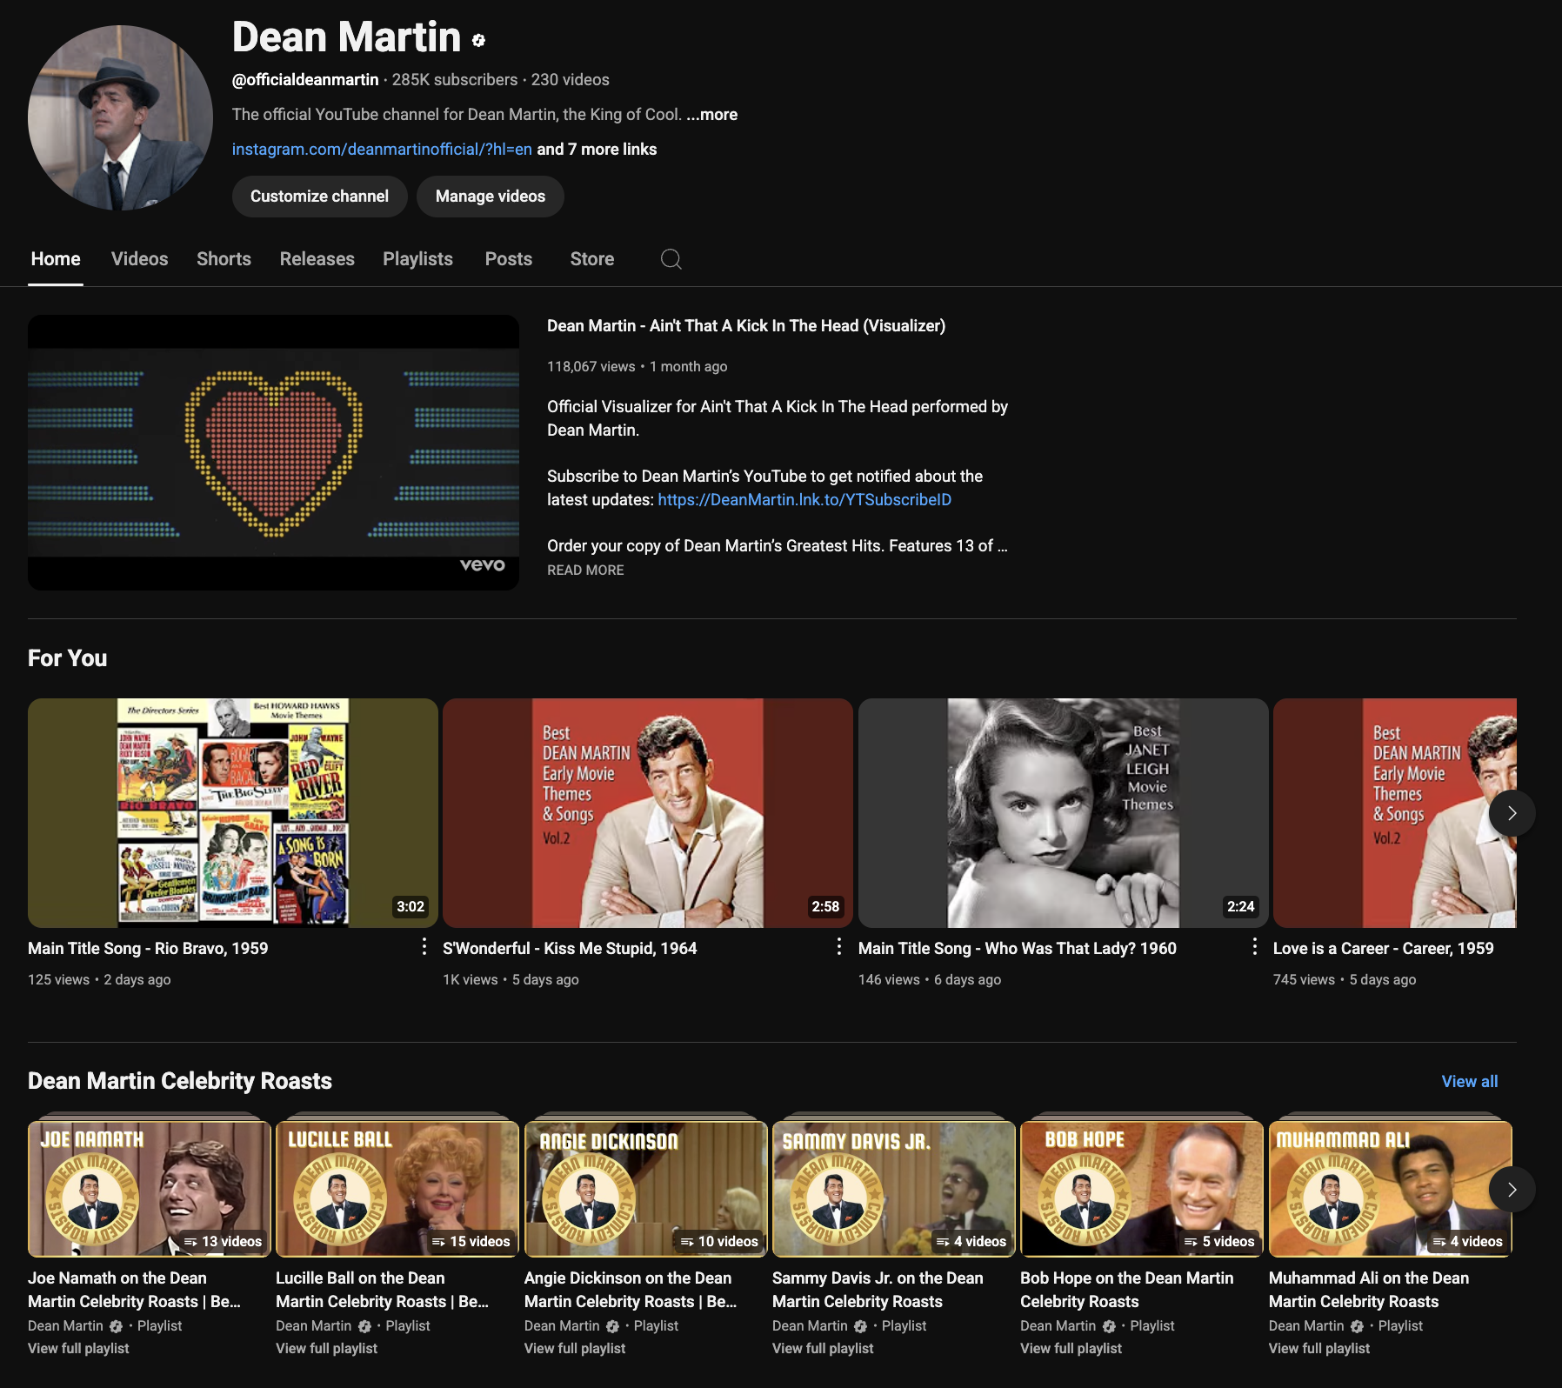The height and width of the screenshot is (1388, 1562).
Task: Open Bob Hope on the Dean Martin Celebrity Roasts title
Action: coord(1127,1290)
